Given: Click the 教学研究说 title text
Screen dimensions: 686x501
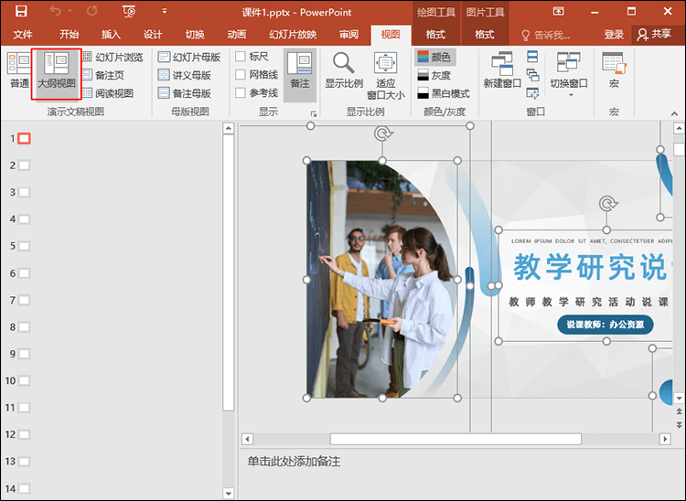Looking at the screenshot, I should pos(590,266).
